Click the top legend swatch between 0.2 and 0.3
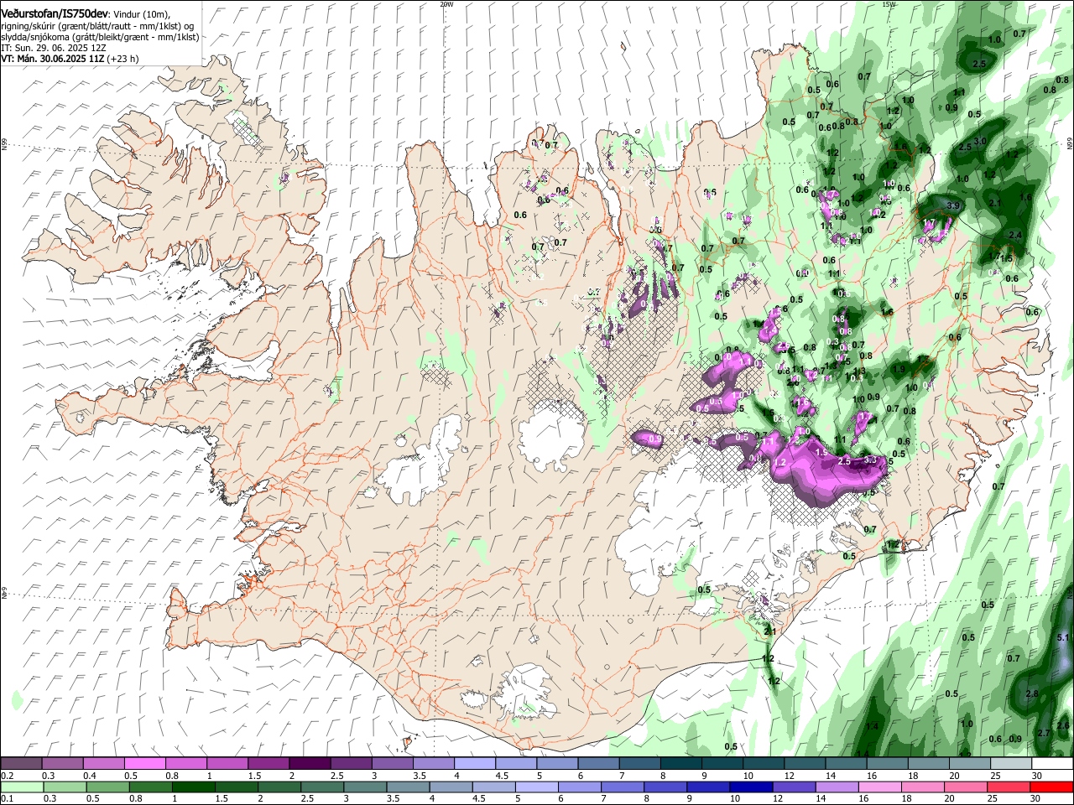The image size is (1074, 805). (22, 764)
